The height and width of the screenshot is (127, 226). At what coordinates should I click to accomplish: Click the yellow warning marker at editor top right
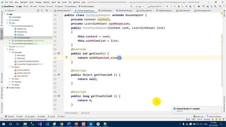(222, 13)
